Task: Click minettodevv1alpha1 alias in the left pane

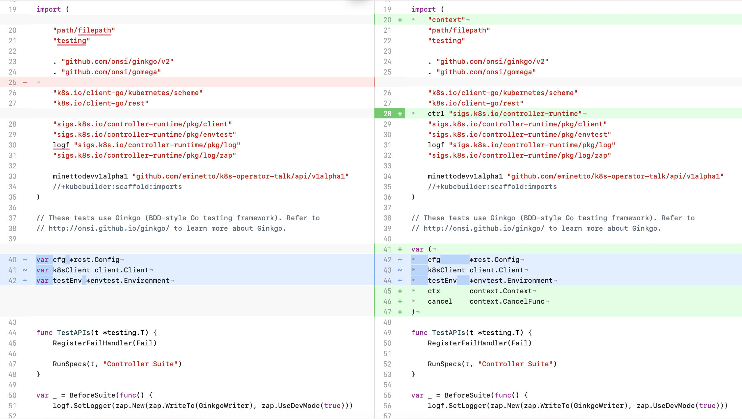Action: point(90,176)
